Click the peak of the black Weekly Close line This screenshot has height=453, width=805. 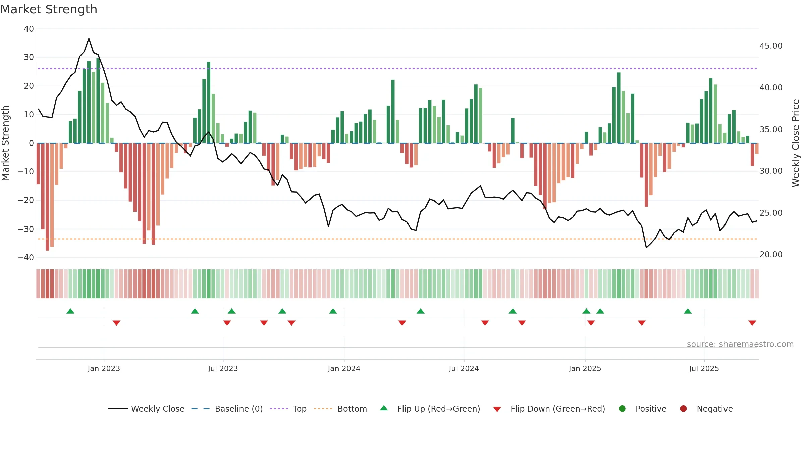(89, 39)
